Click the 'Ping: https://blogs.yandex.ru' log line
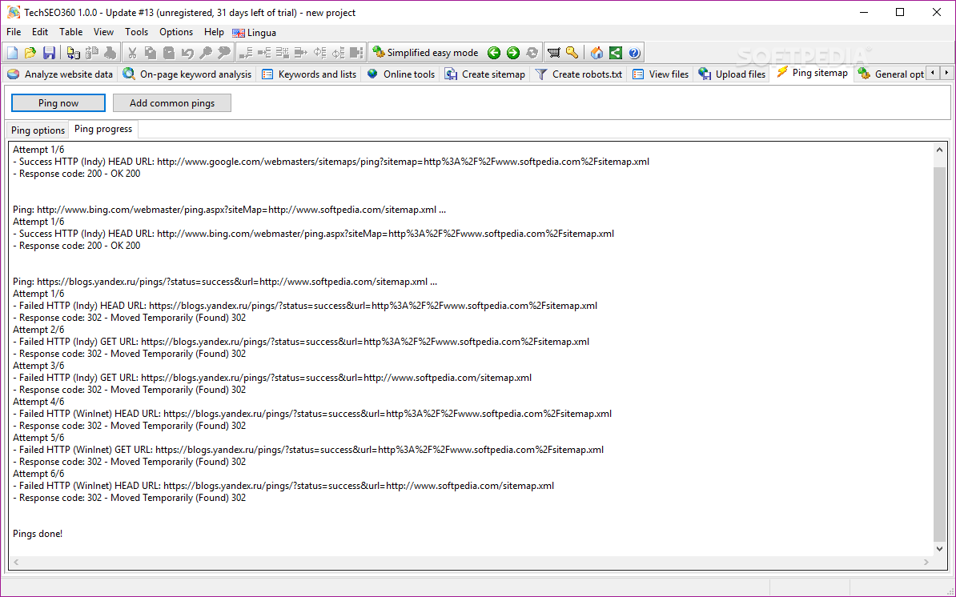 click(x=225, y=282)
